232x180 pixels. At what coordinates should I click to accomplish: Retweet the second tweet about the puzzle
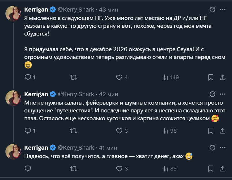click(74, 131)
